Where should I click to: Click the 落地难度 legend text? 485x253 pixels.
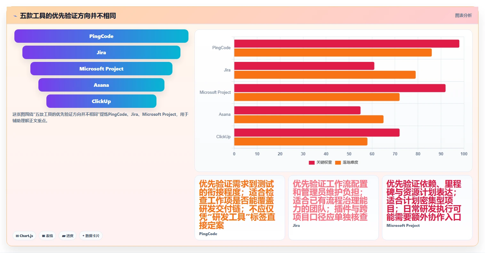[x=350, y=162]
